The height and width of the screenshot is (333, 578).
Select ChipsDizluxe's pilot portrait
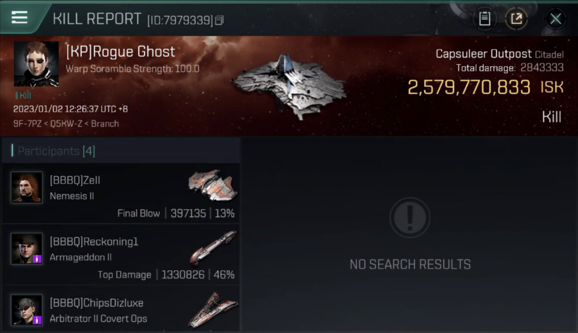pyautogui.click(x=27, y=310)
